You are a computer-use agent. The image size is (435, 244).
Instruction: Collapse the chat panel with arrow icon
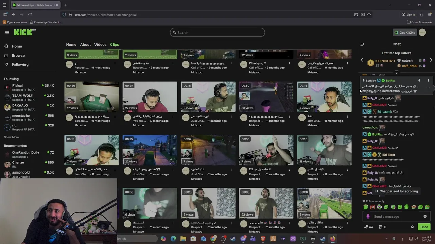point(362,44)
